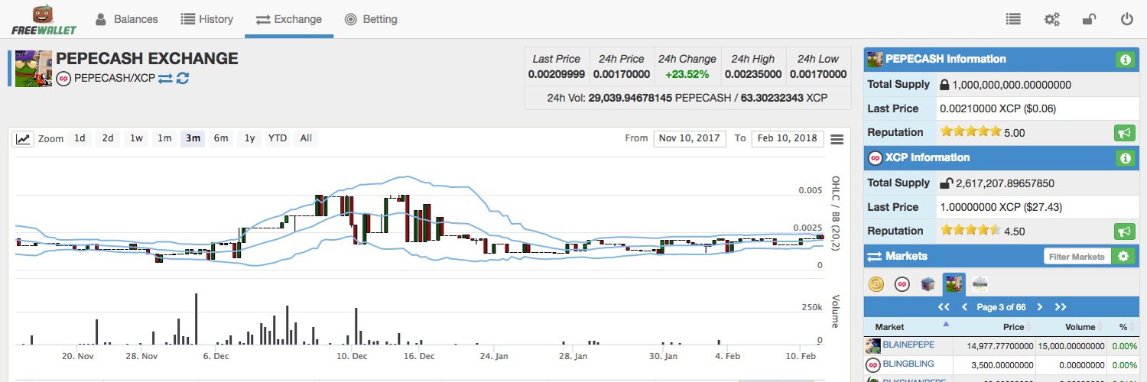Open the BLINGBLING market
The image size is (1147, 382).
[x=908, y=364]
